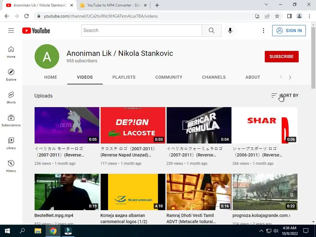316x237 pixels.
Task: Open History in the sidebar
Action: point(11,166)
